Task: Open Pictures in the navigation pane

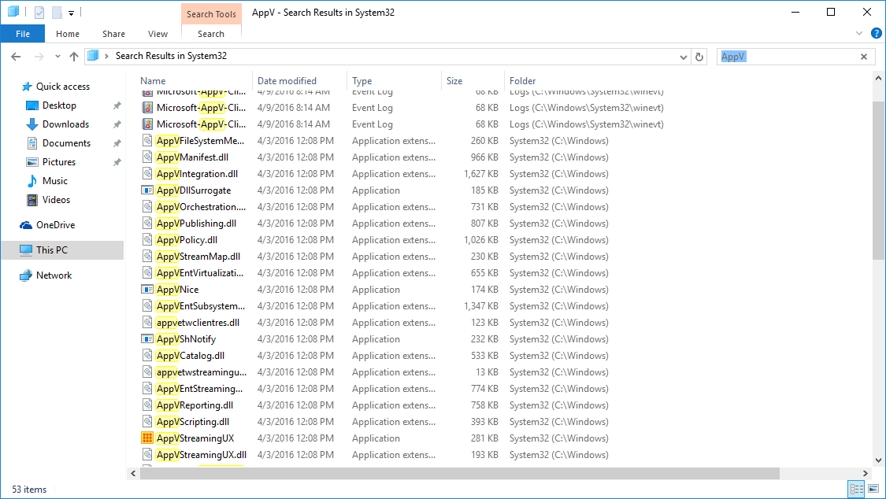Action: pyautogui.click(x=59, y=162)
